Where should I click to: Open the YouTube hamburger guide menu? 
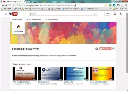[x=6, y=14]
